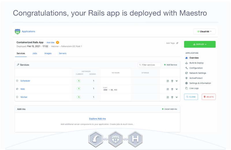
Task: Edit the Scheduler service
Action: coord(168,81)
